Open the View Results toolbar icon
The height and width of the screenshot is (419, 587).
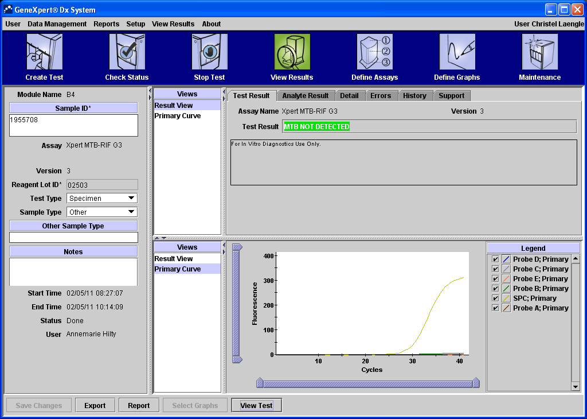292,52
